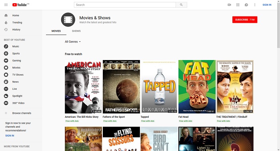The width and height of the screenshot is (280, 151).
Task: Open Gaming label in the sidebar
Action: coord(17,60)
